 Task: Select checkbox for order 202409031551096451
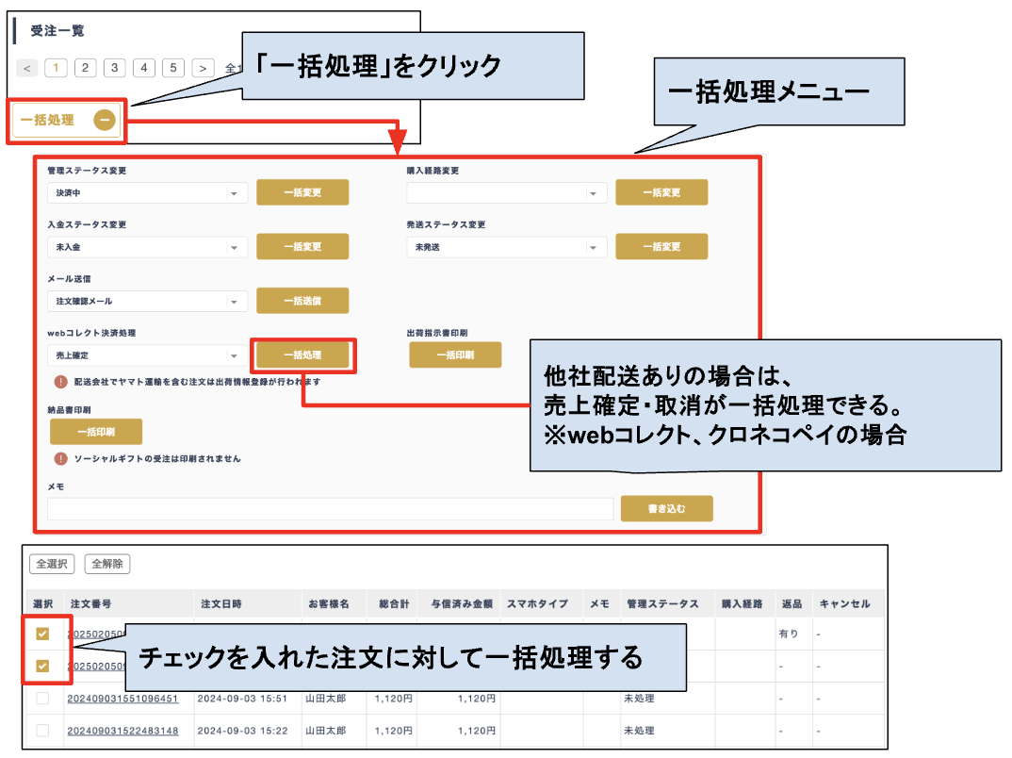click(x=42, y=699)
